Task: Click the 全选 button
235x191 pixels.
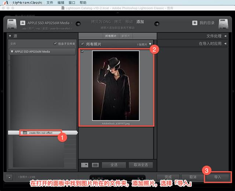Action: (x=114, y=165)
